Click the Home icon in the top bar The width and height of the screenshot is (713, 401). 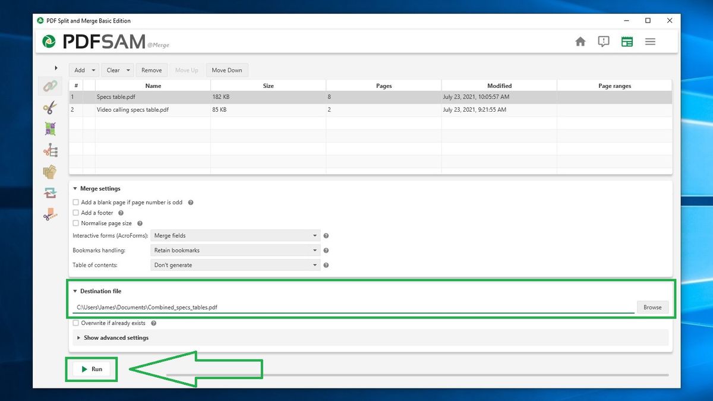click(x=580, y=42)
